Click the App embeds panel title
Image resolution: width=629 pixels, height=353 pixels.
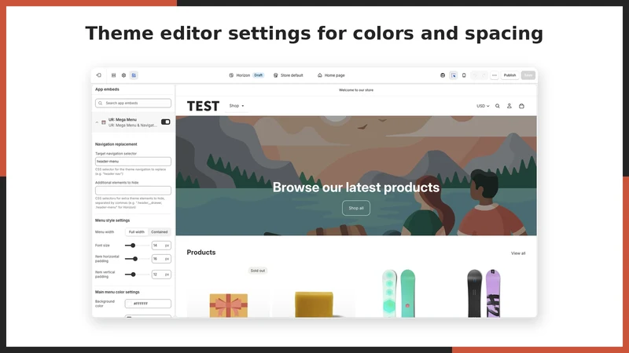tap(107, 89)
